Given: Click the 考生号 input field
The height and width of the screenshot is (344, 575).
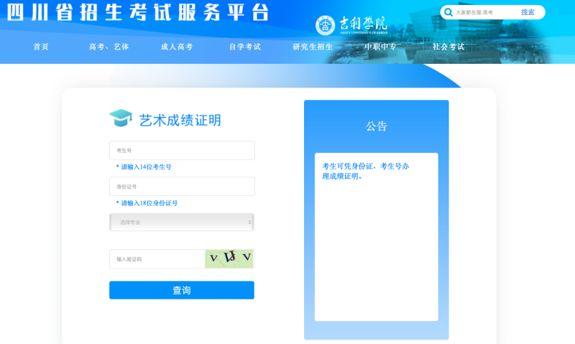Looking at the screenshot, I should click(182, 150).
